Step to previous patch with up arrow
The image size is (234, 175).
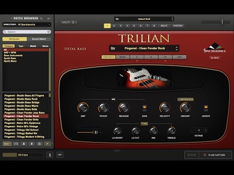32,144
